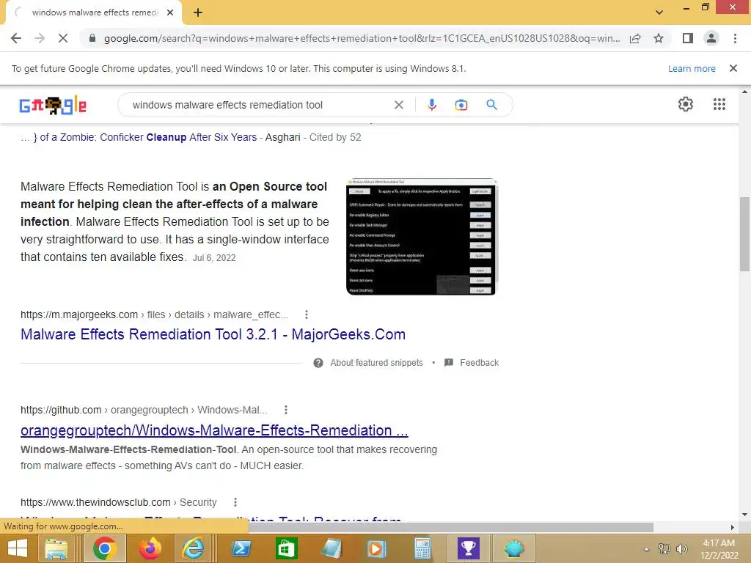Image resolution: width=751 pixels, height=563 pixels.
Task: Open network status in the system tray
Action: pos(664,549)
